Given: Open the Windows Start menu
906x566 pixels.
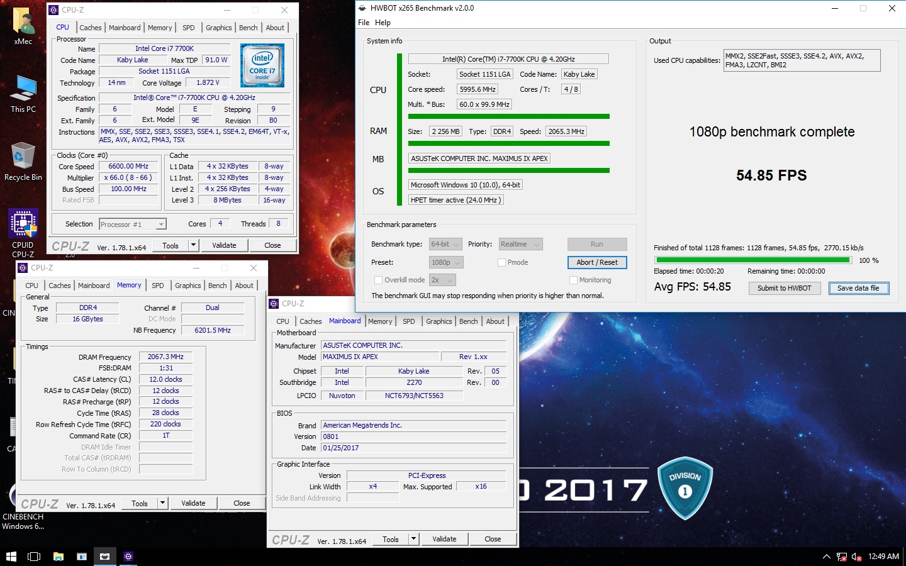Looking at the screenshot, I should click(11, 557).
